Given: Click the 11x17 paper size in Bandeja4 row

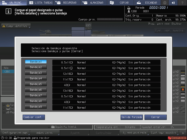Looking at the screenshot, I should pos(68,79).
